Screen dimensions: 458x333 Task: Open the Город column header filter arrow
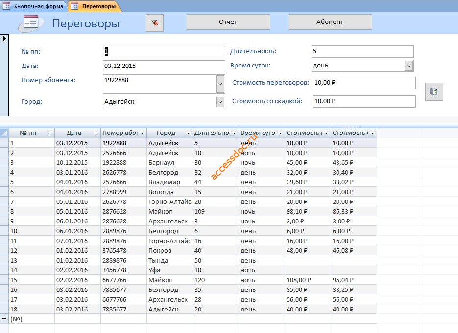189,133
